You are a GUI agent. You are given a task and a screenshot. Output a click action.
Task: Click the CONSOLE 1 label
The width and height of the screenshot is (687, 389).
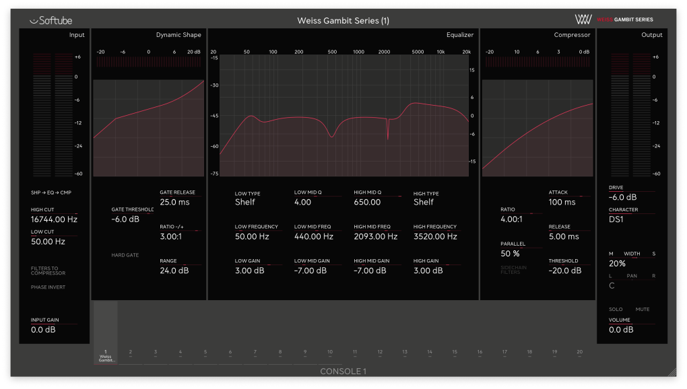pos(343,372)
